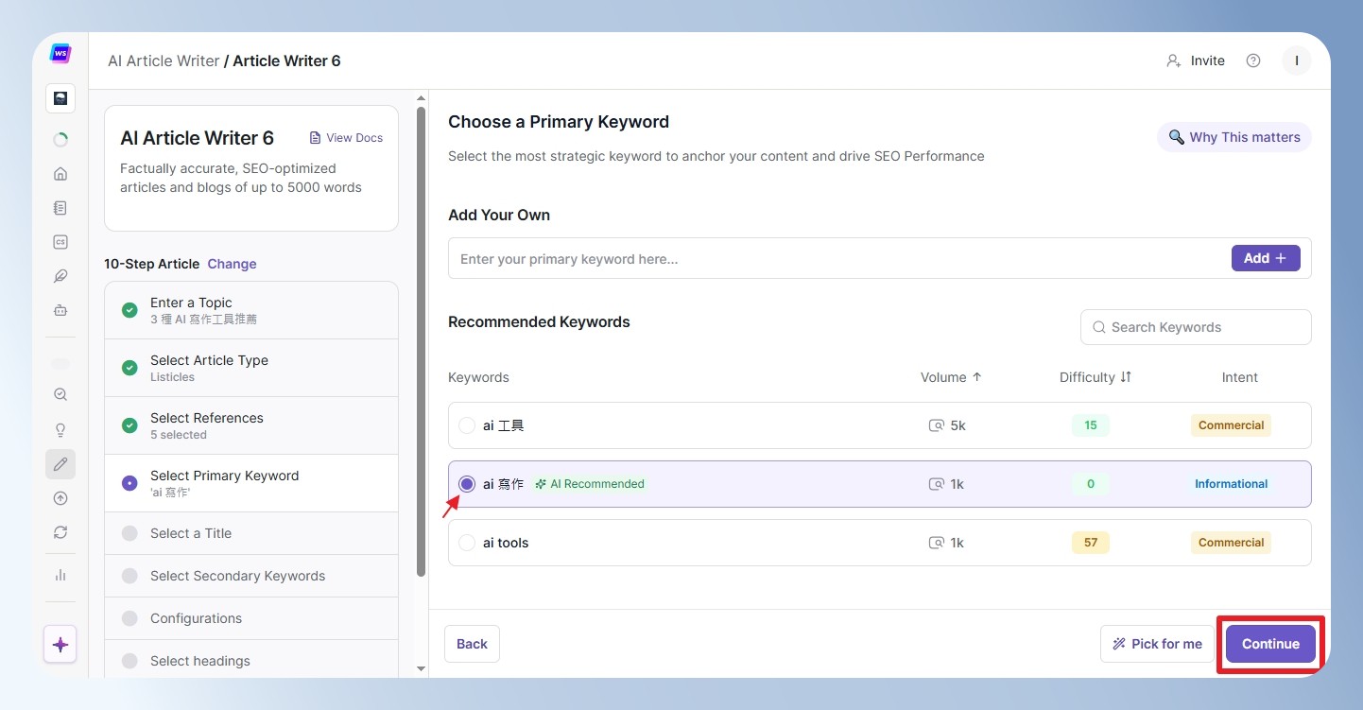Open the home icon in sidebar
The height and width of the screenshot is (710, 1363).
click(60, 174)
